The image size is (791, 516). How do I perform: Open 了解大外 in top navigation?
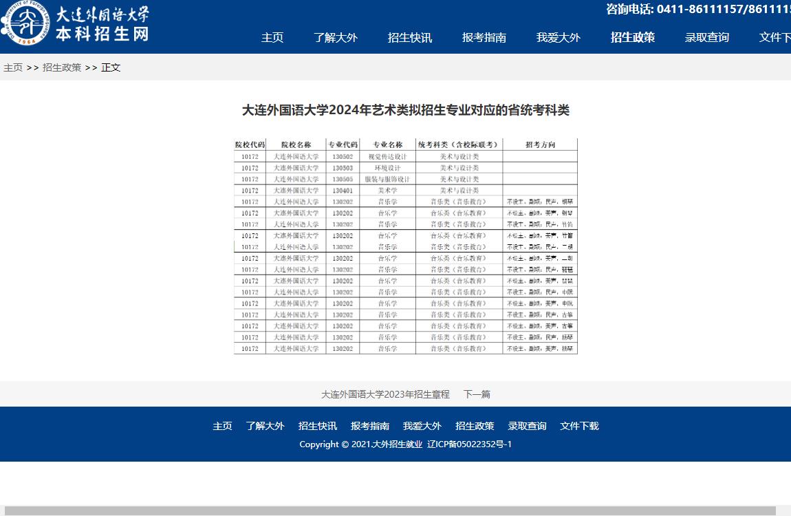(336, 37)
